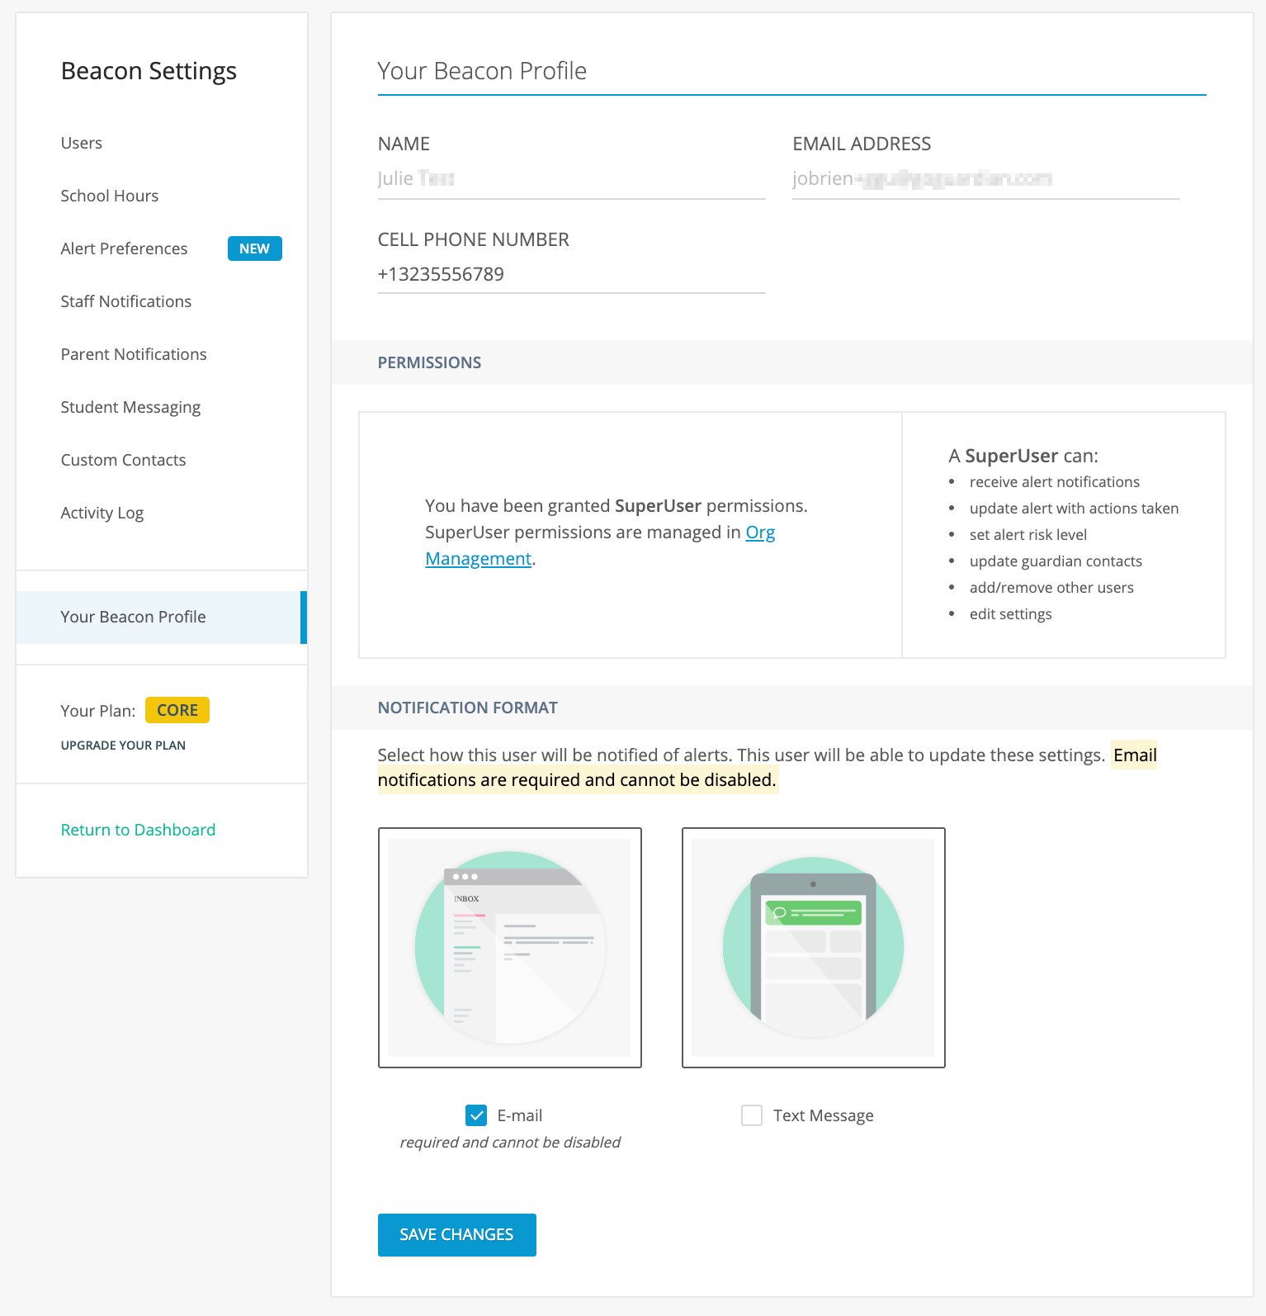1266x1316 pixels.
Task: View the Activity Log
Action: (102, 513)
